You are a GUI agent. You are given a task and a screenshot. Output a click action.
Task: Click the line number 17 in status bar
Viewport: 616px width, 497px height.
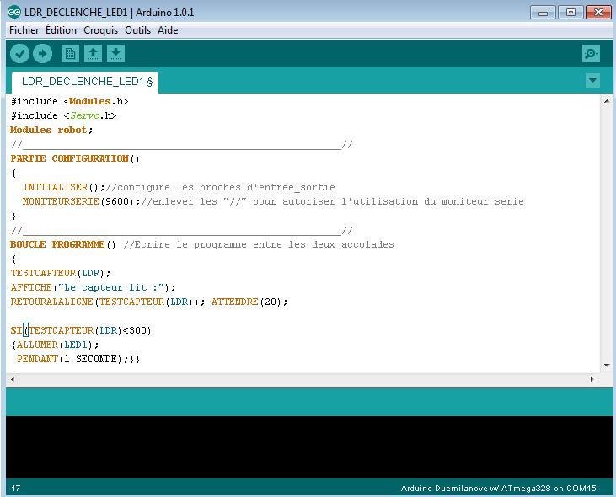point(16,489)
